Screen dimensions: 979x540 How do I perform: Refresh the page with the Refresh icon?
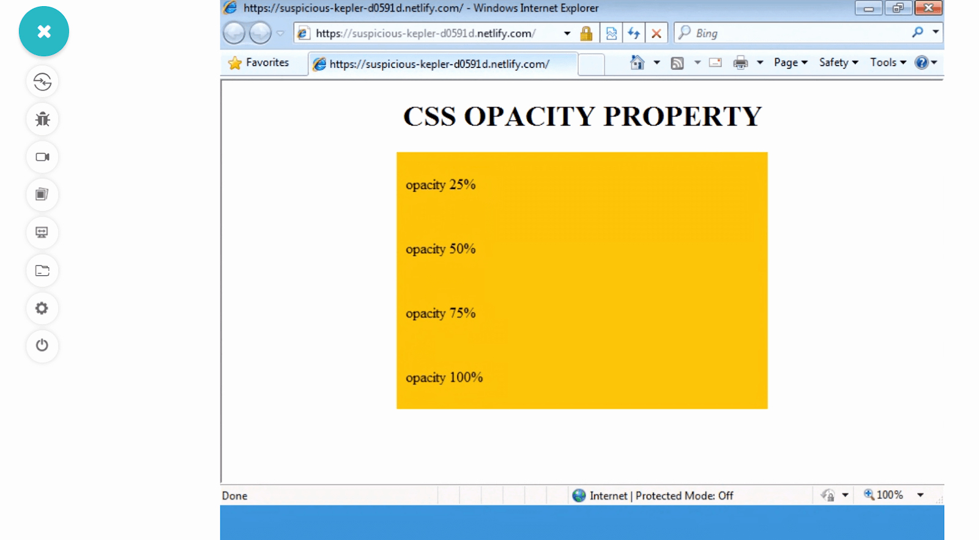point(634,34)
